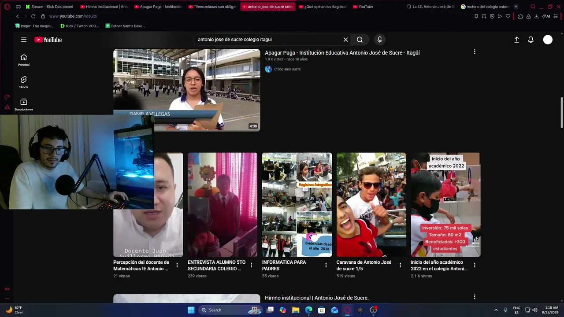This screenshot has width=564, height=317.
Task: Open options for INFORMATICA PARA PADRES short
Action: coord(326,265)
